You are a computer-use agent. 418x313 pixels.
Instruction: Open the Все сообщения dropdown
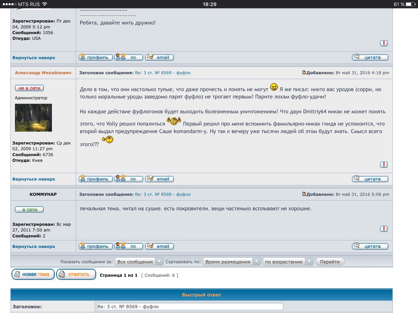coord(139,262)
